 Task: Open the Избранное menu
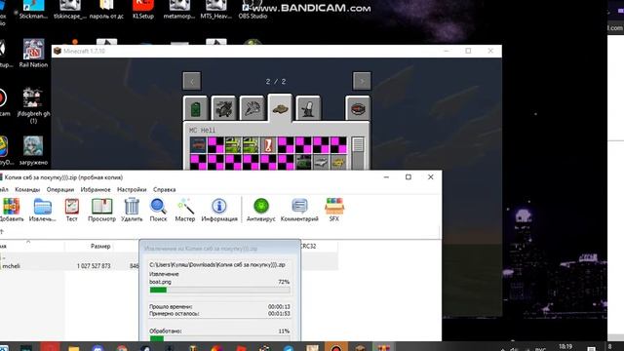coord(96,189)
